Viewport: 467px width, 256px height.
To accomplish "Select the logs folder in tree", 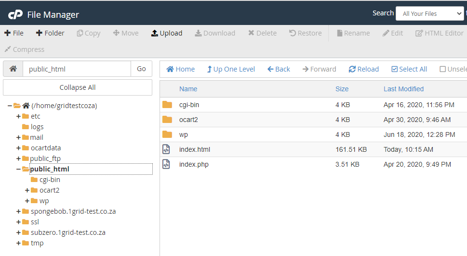I will [x=37, y=127].
